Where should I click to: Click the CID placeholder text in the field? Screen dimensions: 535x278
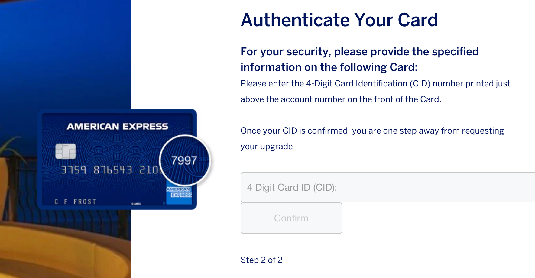[x=292, y=187]
